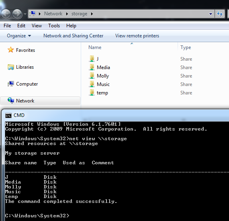Click 'My storage server' text in CMD

coord(32,153)
